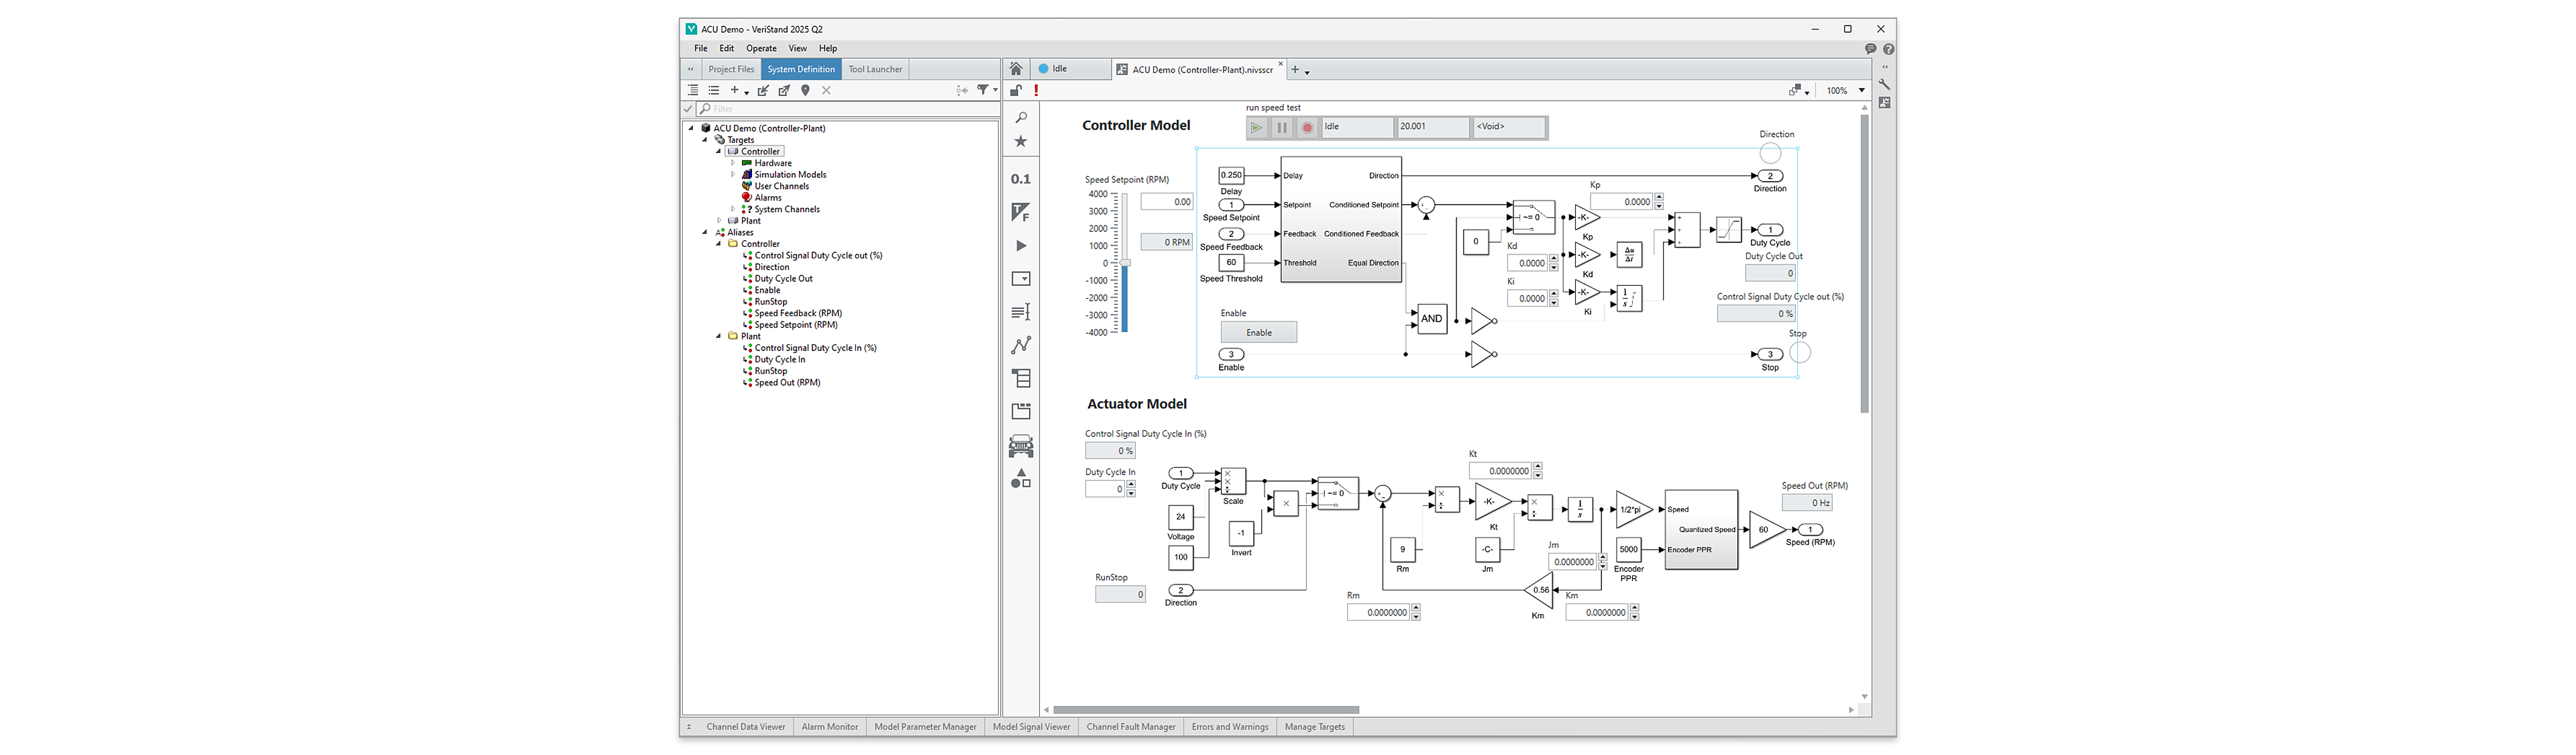Toggle the Enable Boolean button
Image resolution: width=2576 pixels, height=755 pixels.
click(x=1258, y=332)
